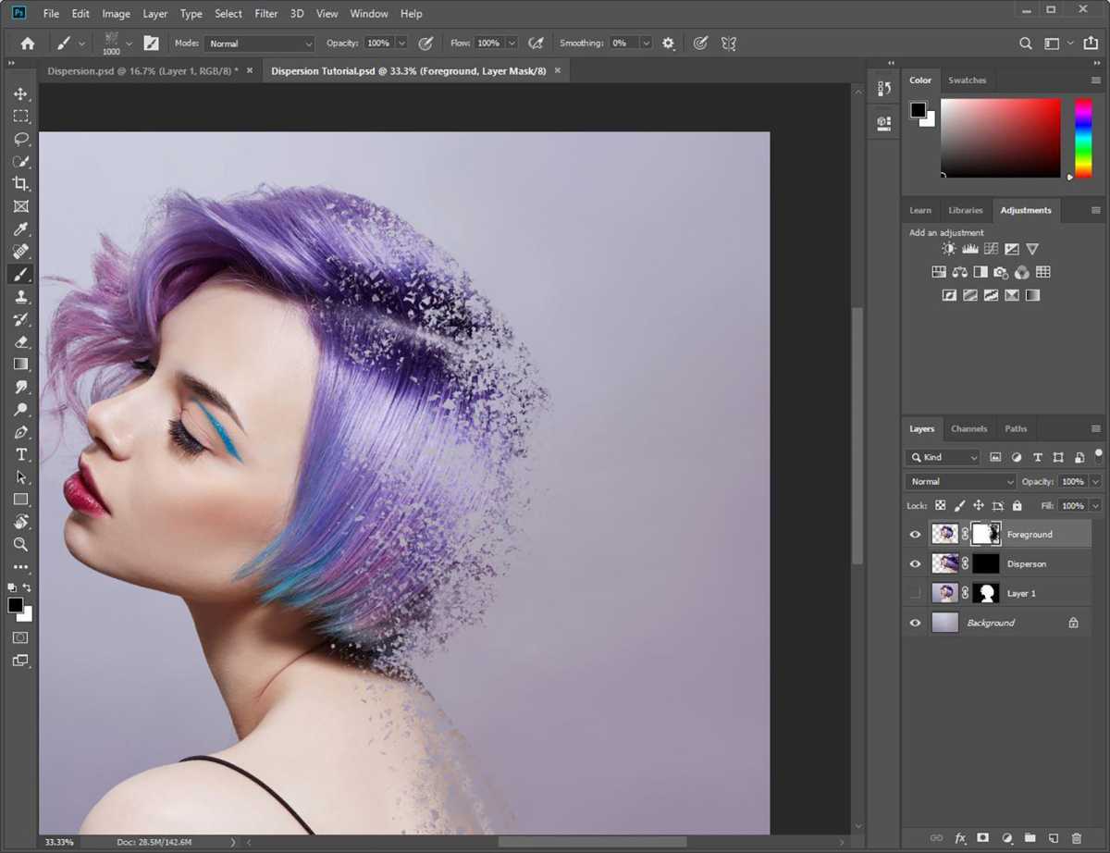This screenshot has height=853, width=1110.
Task: Select the Move tool
Action: point(20,93)
